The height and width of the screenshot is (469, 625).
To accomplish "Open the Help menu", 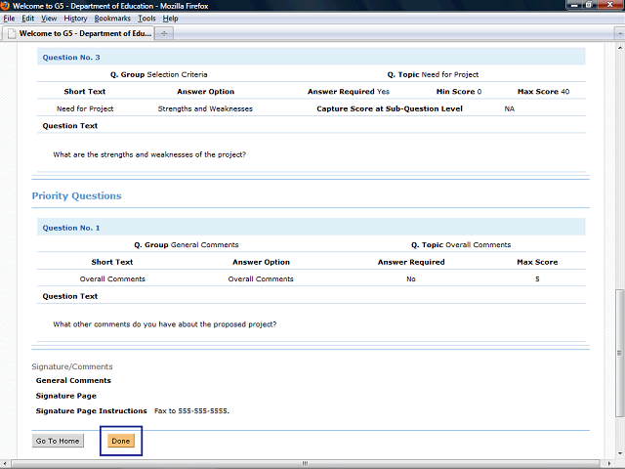I will click(170, 19).
